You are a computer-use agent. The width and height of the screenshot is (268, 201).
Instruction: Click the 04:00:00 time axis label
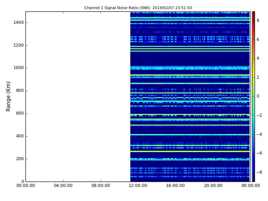[63, 186]
